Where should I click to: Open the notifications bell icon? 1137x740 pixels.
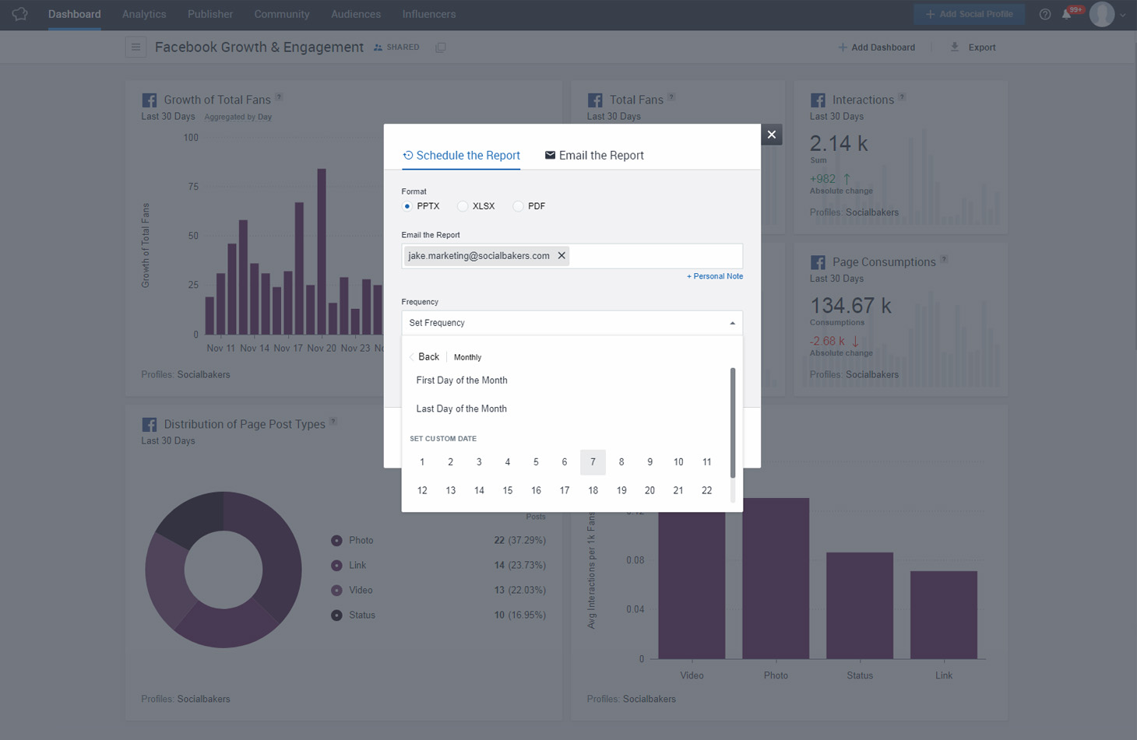(x=1066, y=14)
